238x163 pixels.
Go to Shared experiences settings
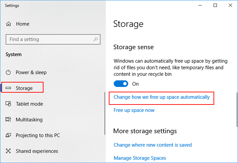37,151
